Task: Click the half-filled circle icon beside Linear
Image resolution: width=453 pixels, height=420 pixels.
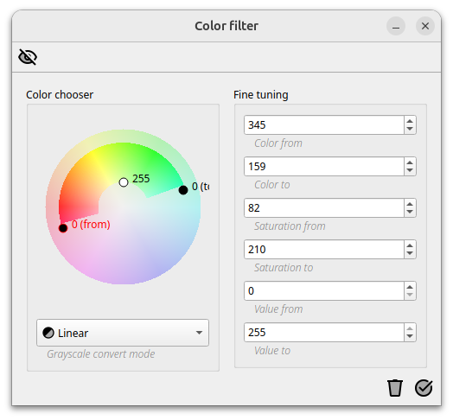Action: click(48, 333)
